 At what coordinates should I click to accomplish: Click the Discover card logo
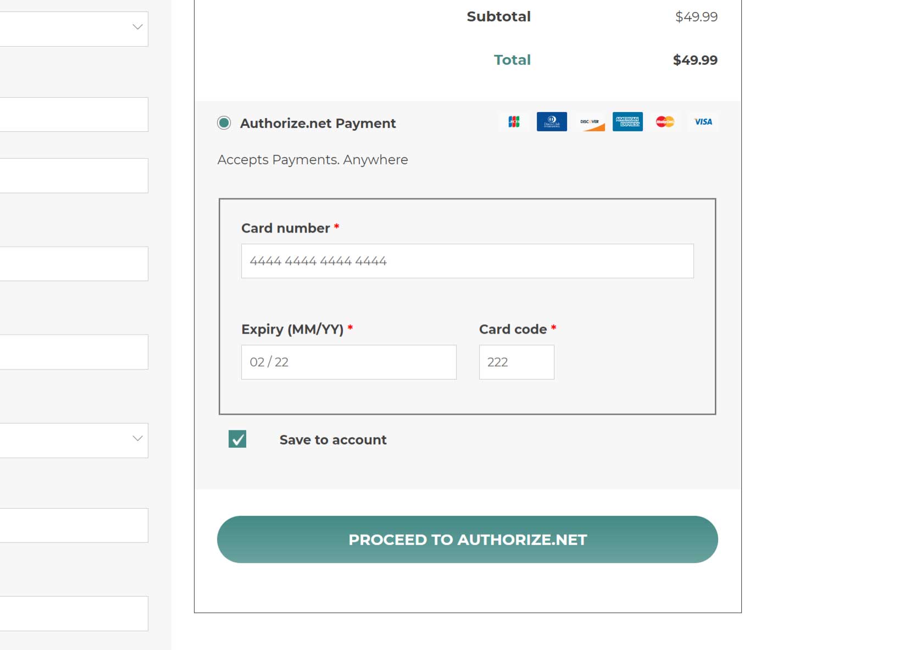pos(590,122)
